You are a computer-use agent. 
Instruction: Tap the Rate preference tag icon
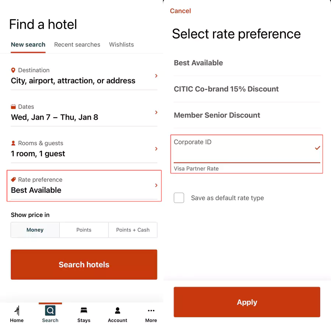pyautogui.click(x=13, y=179)
